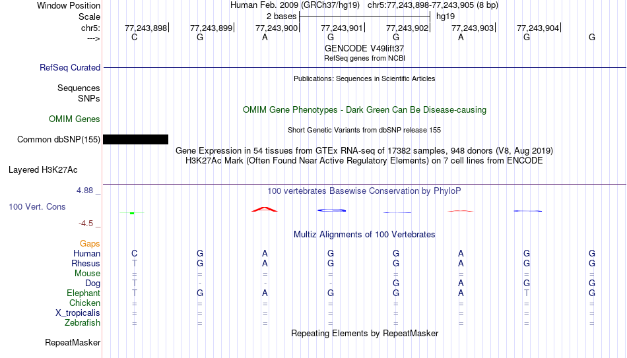Click the chr5: ruler label
Viewport: 627px width, 358px height.
point(91,28)
